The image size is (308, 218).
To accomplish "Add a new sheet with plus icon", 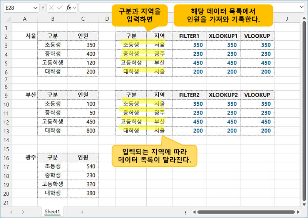I will click(x=82, y=212).
